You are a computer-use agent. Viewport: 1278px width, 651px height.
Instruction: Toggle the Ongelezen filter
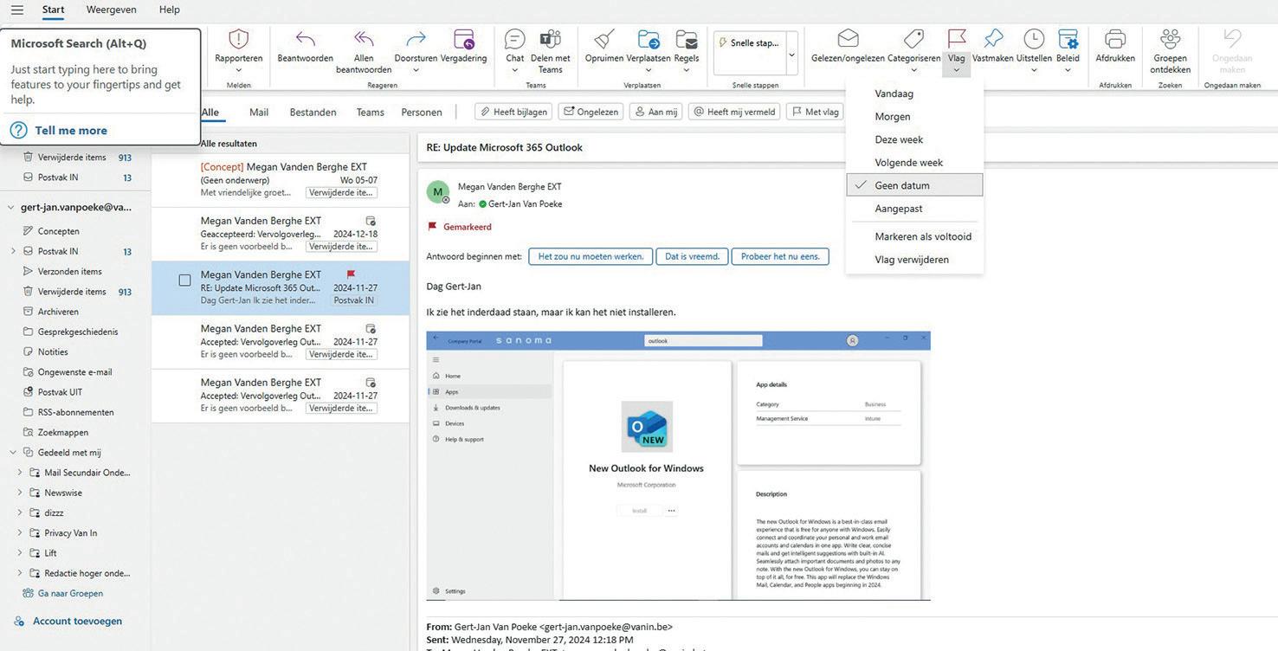pos(591,112)
